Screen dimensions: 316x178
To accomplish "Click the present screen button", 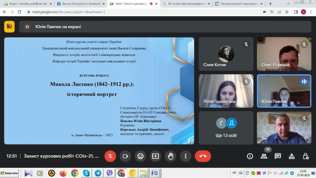I will 156,156.
